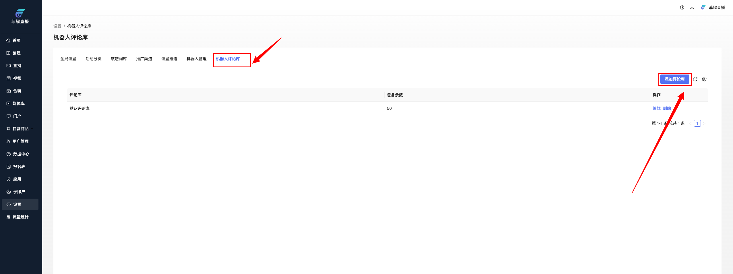Click 设置 in the breadcrumb
This screenshot has width=733, height=274.
pos(57,26)
